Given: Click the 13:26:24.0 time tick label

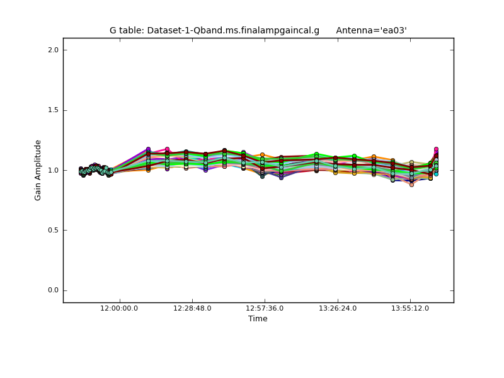Looking at the screenshot, I should tap(338, 309).
